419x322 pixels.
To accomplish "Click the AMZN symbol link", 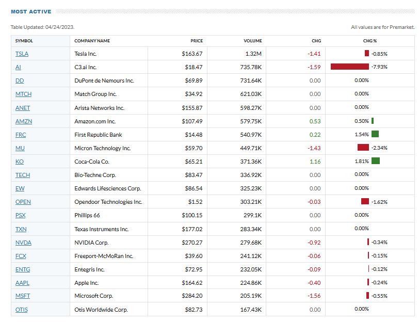I will point(24,121).
